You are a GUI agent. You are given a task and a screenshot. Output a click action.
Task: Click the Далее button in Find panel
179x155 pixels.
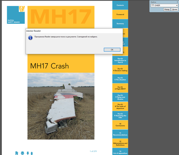point(175,9)
